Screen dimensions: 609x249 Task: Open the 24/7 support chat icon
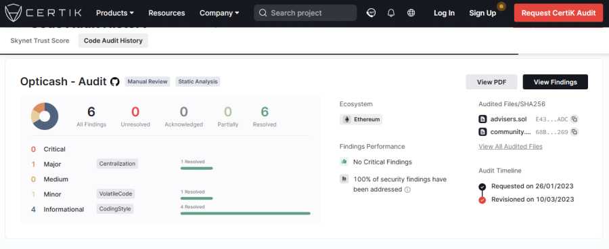(371, 13)
